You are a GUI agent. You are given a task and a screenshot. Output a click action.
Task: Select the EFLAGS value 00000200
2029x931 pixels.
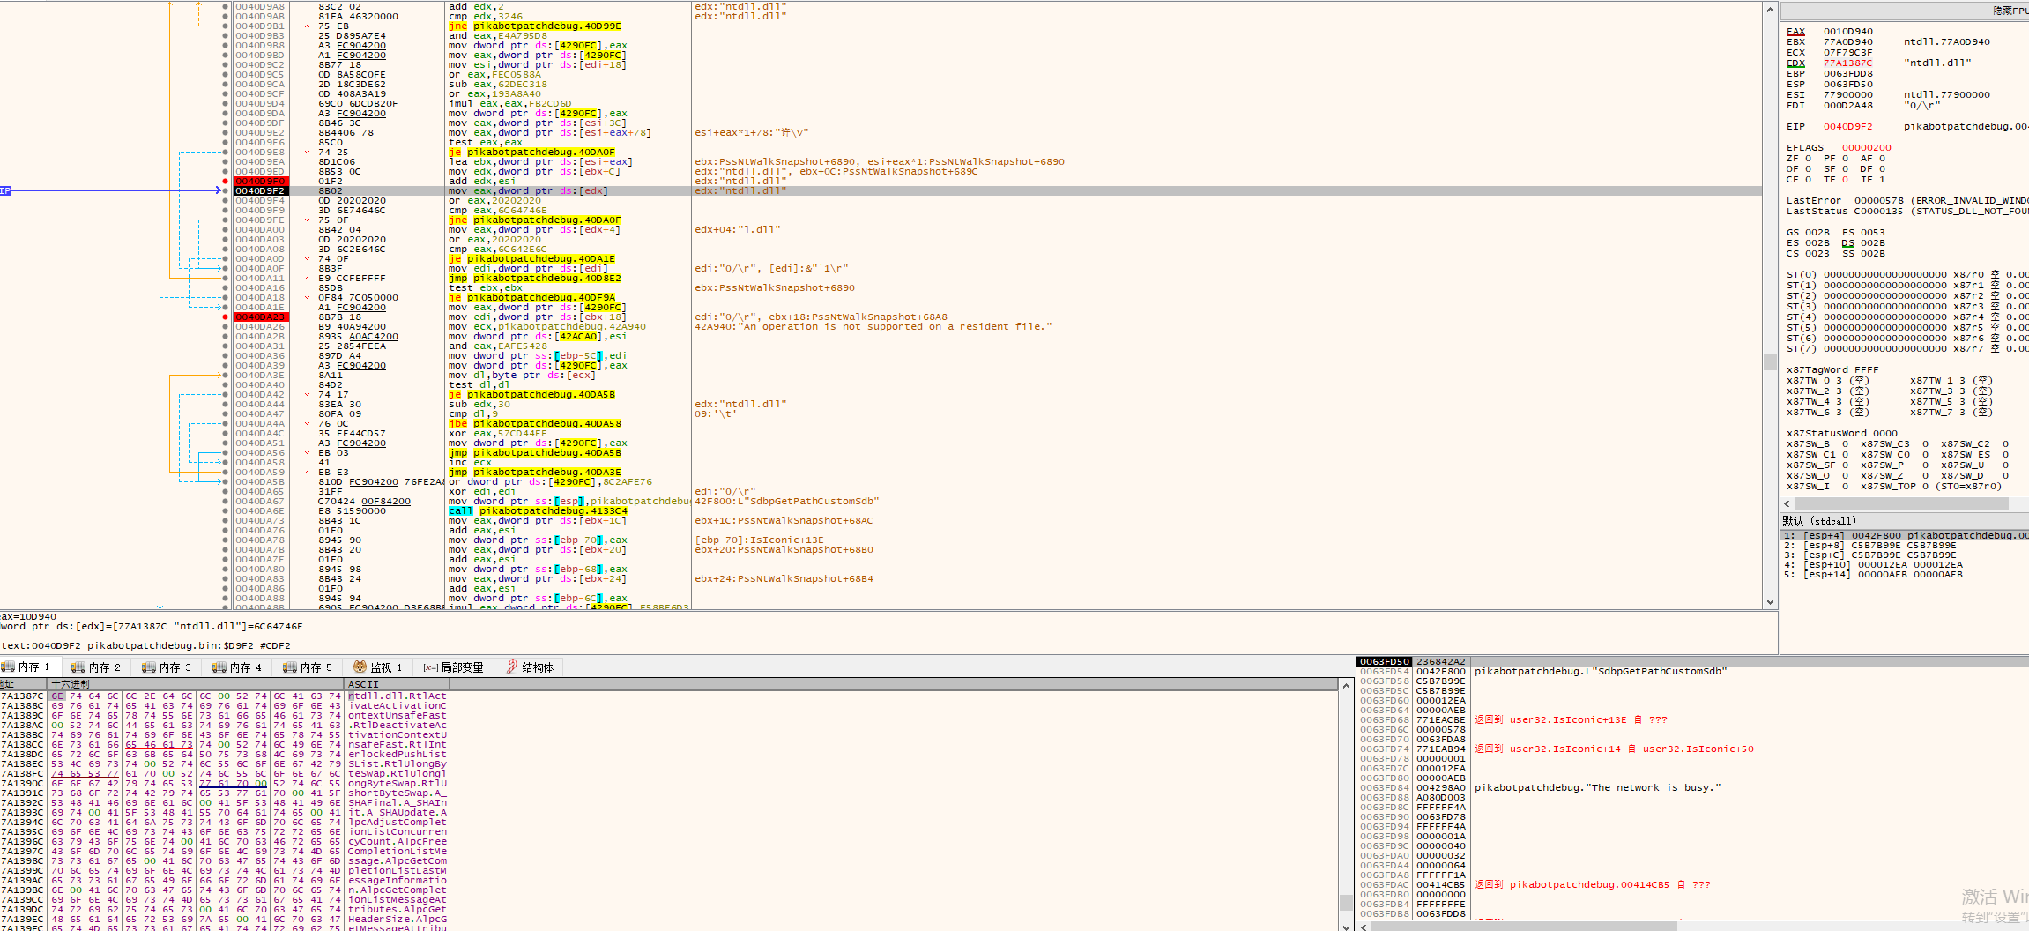tap(1866, 147)
